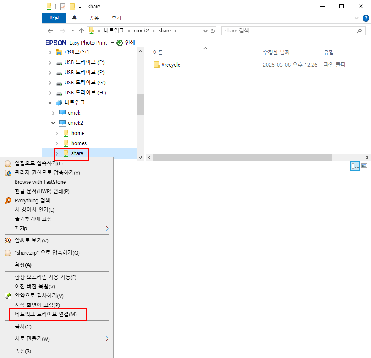This screenshot has height=358, width=371.
Task: Choose 새 창에서 열기(E)
Action: 57,210
